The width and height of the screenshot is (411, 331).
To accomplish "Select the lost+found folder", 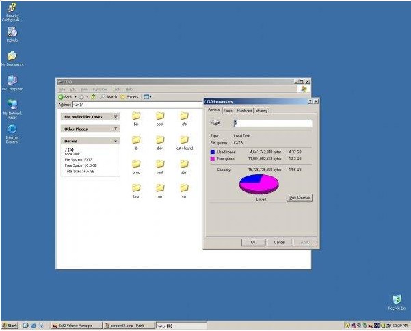I will 184,142.
